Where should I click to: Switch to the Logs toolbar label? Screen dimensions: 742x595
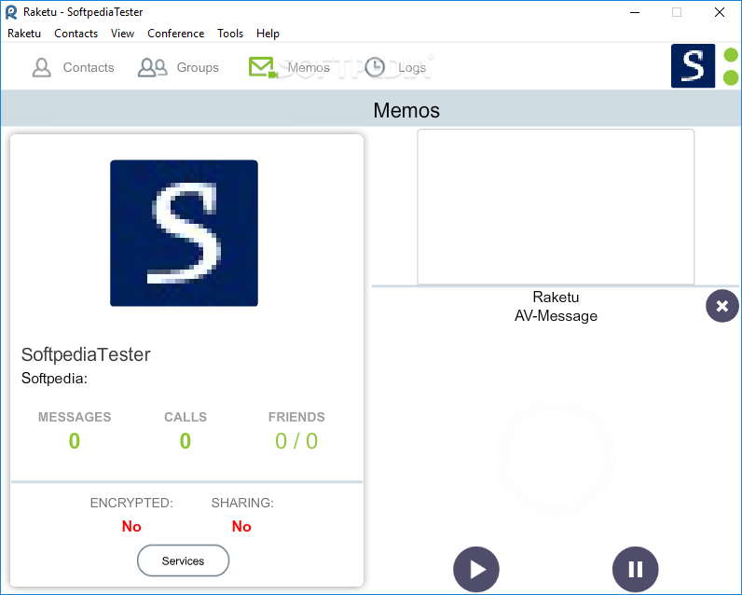(x=412, y=68)
